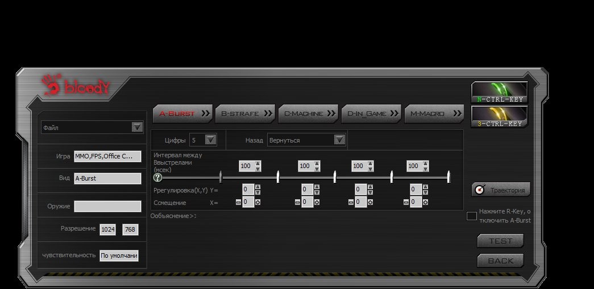Click the first interval 100 spinner arrows
The image size is (594, 289).
(258, 166)
